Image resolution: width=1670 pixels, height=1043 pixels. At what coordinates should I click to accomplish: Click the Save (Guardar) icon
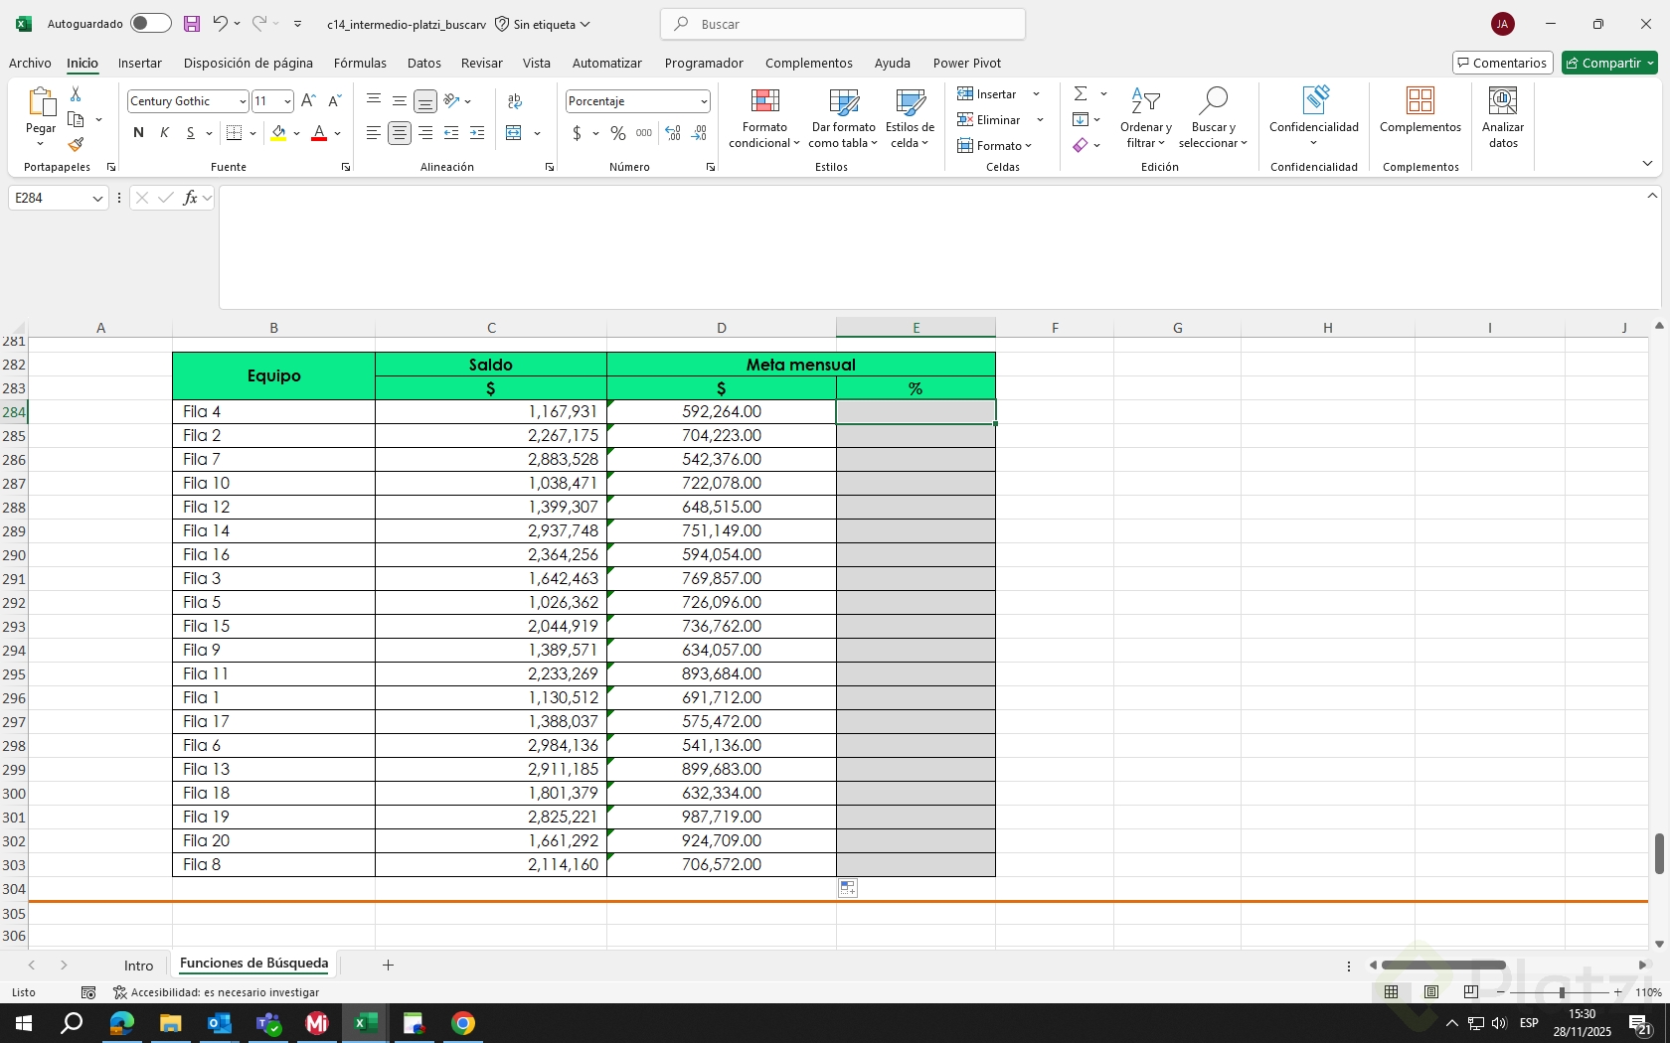point(192,24)
